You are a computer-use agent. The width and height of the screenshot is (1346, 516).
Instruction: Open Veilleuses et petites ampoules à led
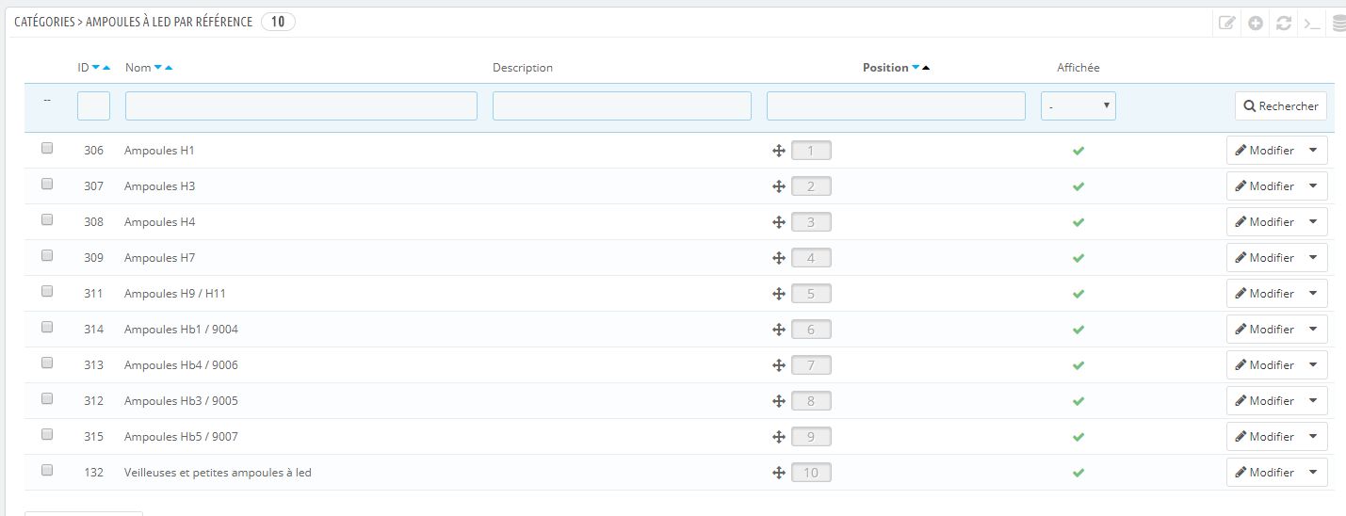coord(218,473)
